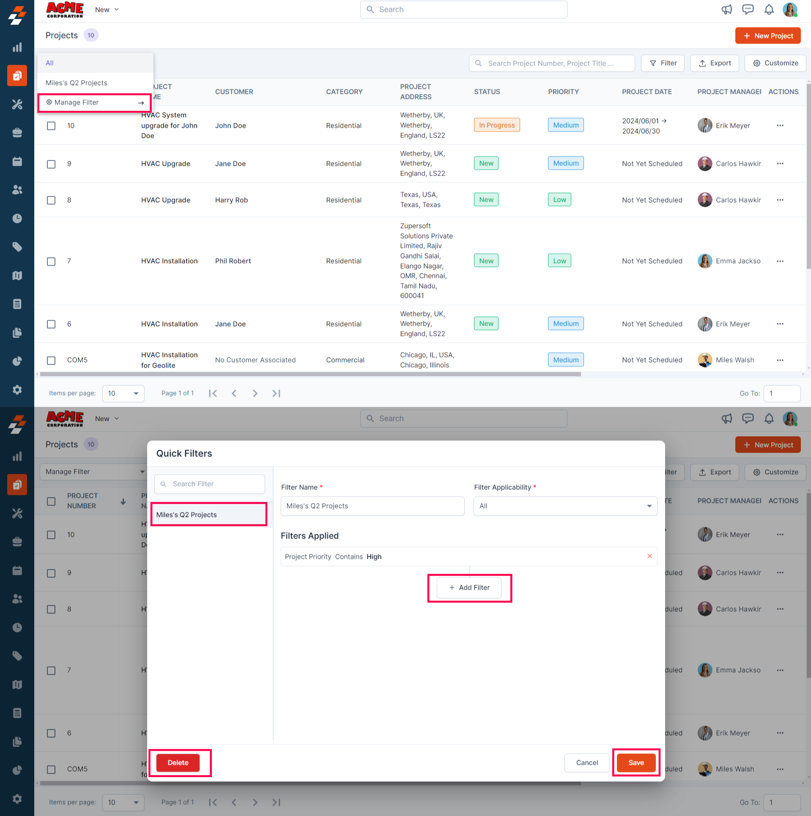The height and width of the screenshot is (816, 811).
Task: Focus the Search Filter field
Action: [210, 484]
